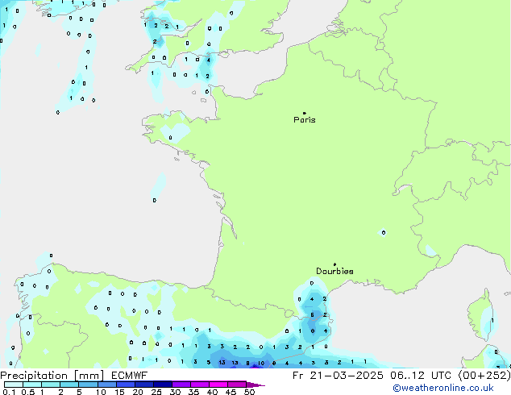Viewport: 511px width, 395px height.
Task: Pick the 0.5 mm legend color box
Action: click(32, 385)
